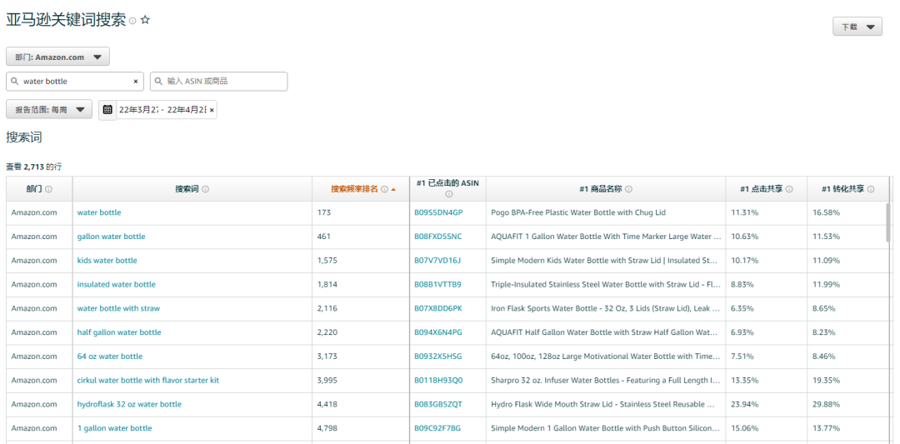
Task: Open the 下载 download dropdown
Action: [x=857, y=27]
